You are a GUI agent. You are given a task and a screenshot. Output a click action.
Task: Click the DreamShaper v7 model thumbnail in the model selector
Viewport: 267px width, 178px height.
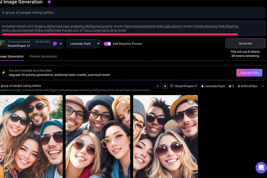(3, 43)
